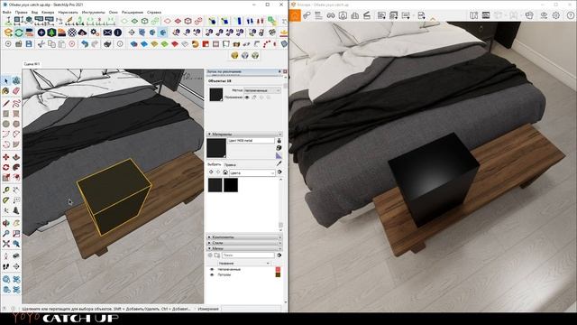Click the Add Tag Folder button
The height and width of the screenshot is (325, 577).
coord(217,255)
